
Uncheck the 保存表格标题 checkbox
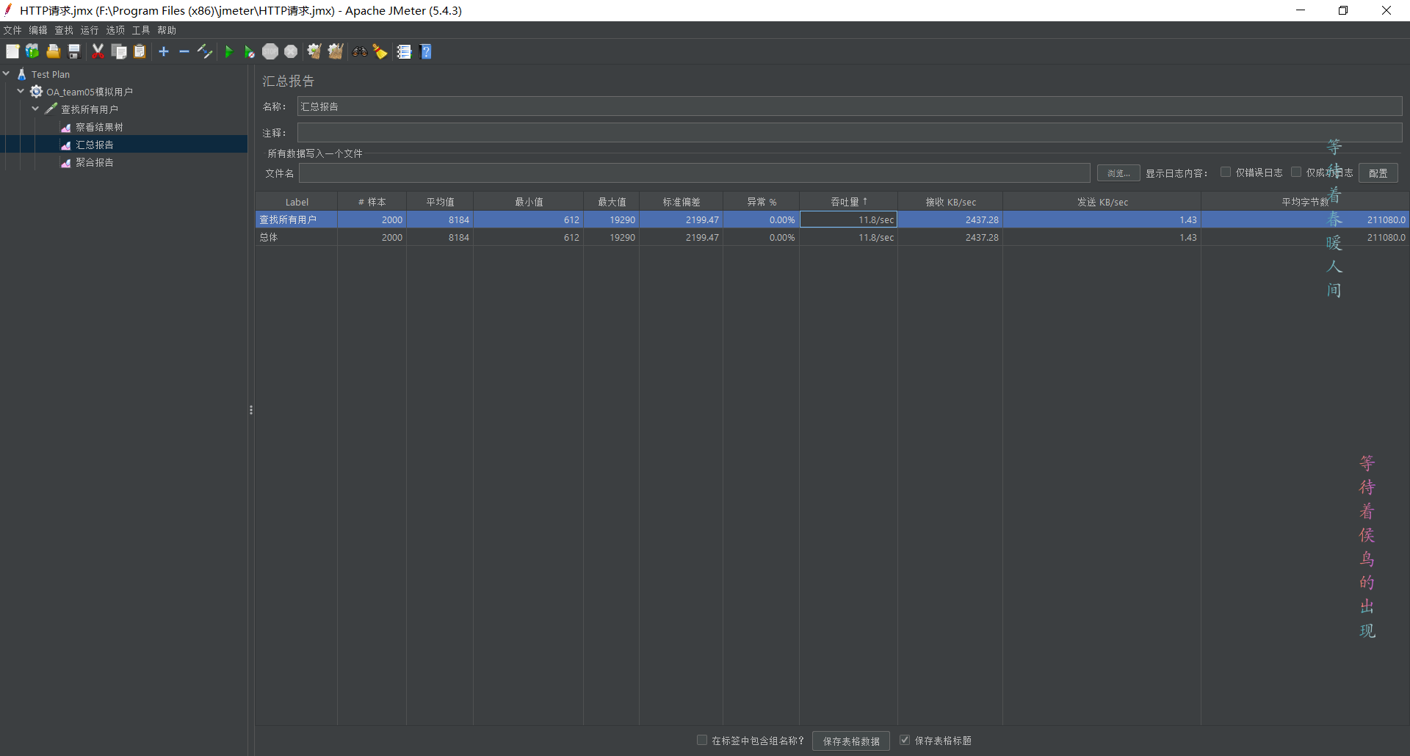tap(905, 740)
